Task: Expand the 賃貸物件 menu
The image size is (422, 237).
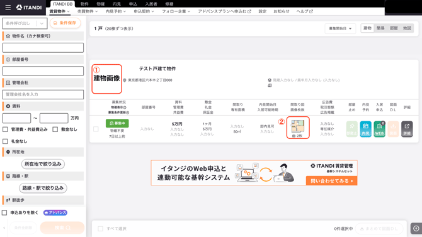Action: pos(59,11)
